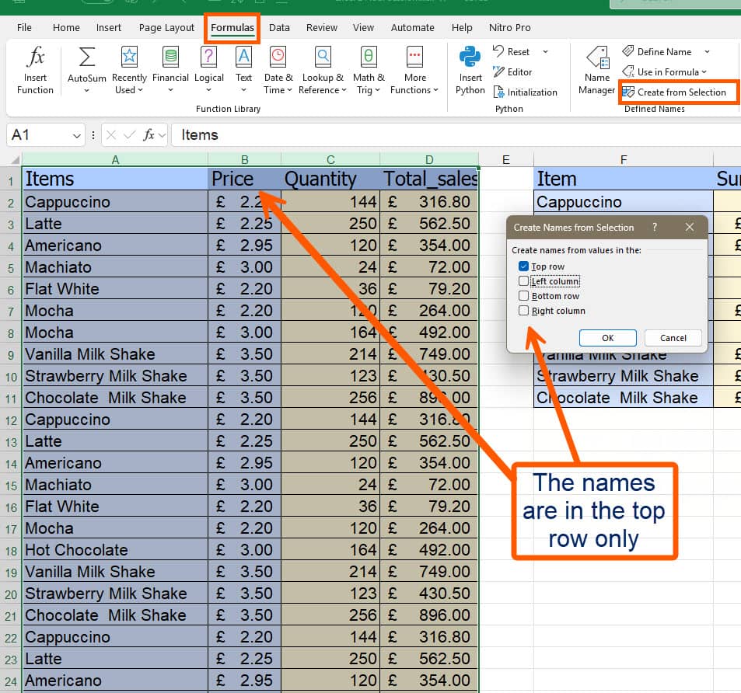Click the Flat White cell in row 6

tap(115, 289)
